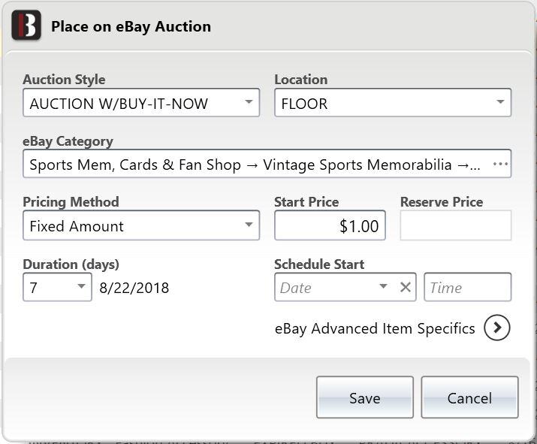The height and width of the screenshot is (444, 537).
Task: Click into the Start Price field
Action: (x=330, y=225)
